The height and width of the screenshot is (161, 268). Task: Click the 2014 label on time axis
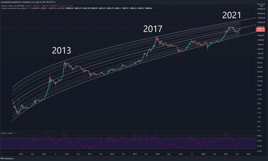click(67, 154)
